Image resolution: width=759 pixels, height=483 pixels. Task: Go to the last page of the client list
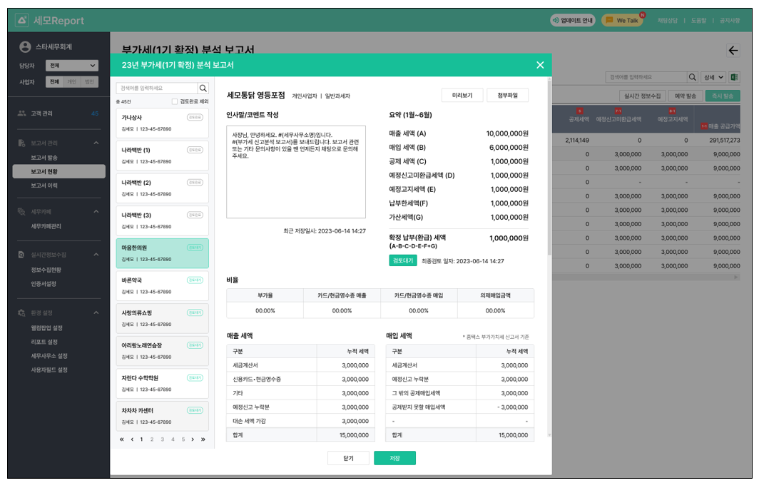click(x=203, y=439)
